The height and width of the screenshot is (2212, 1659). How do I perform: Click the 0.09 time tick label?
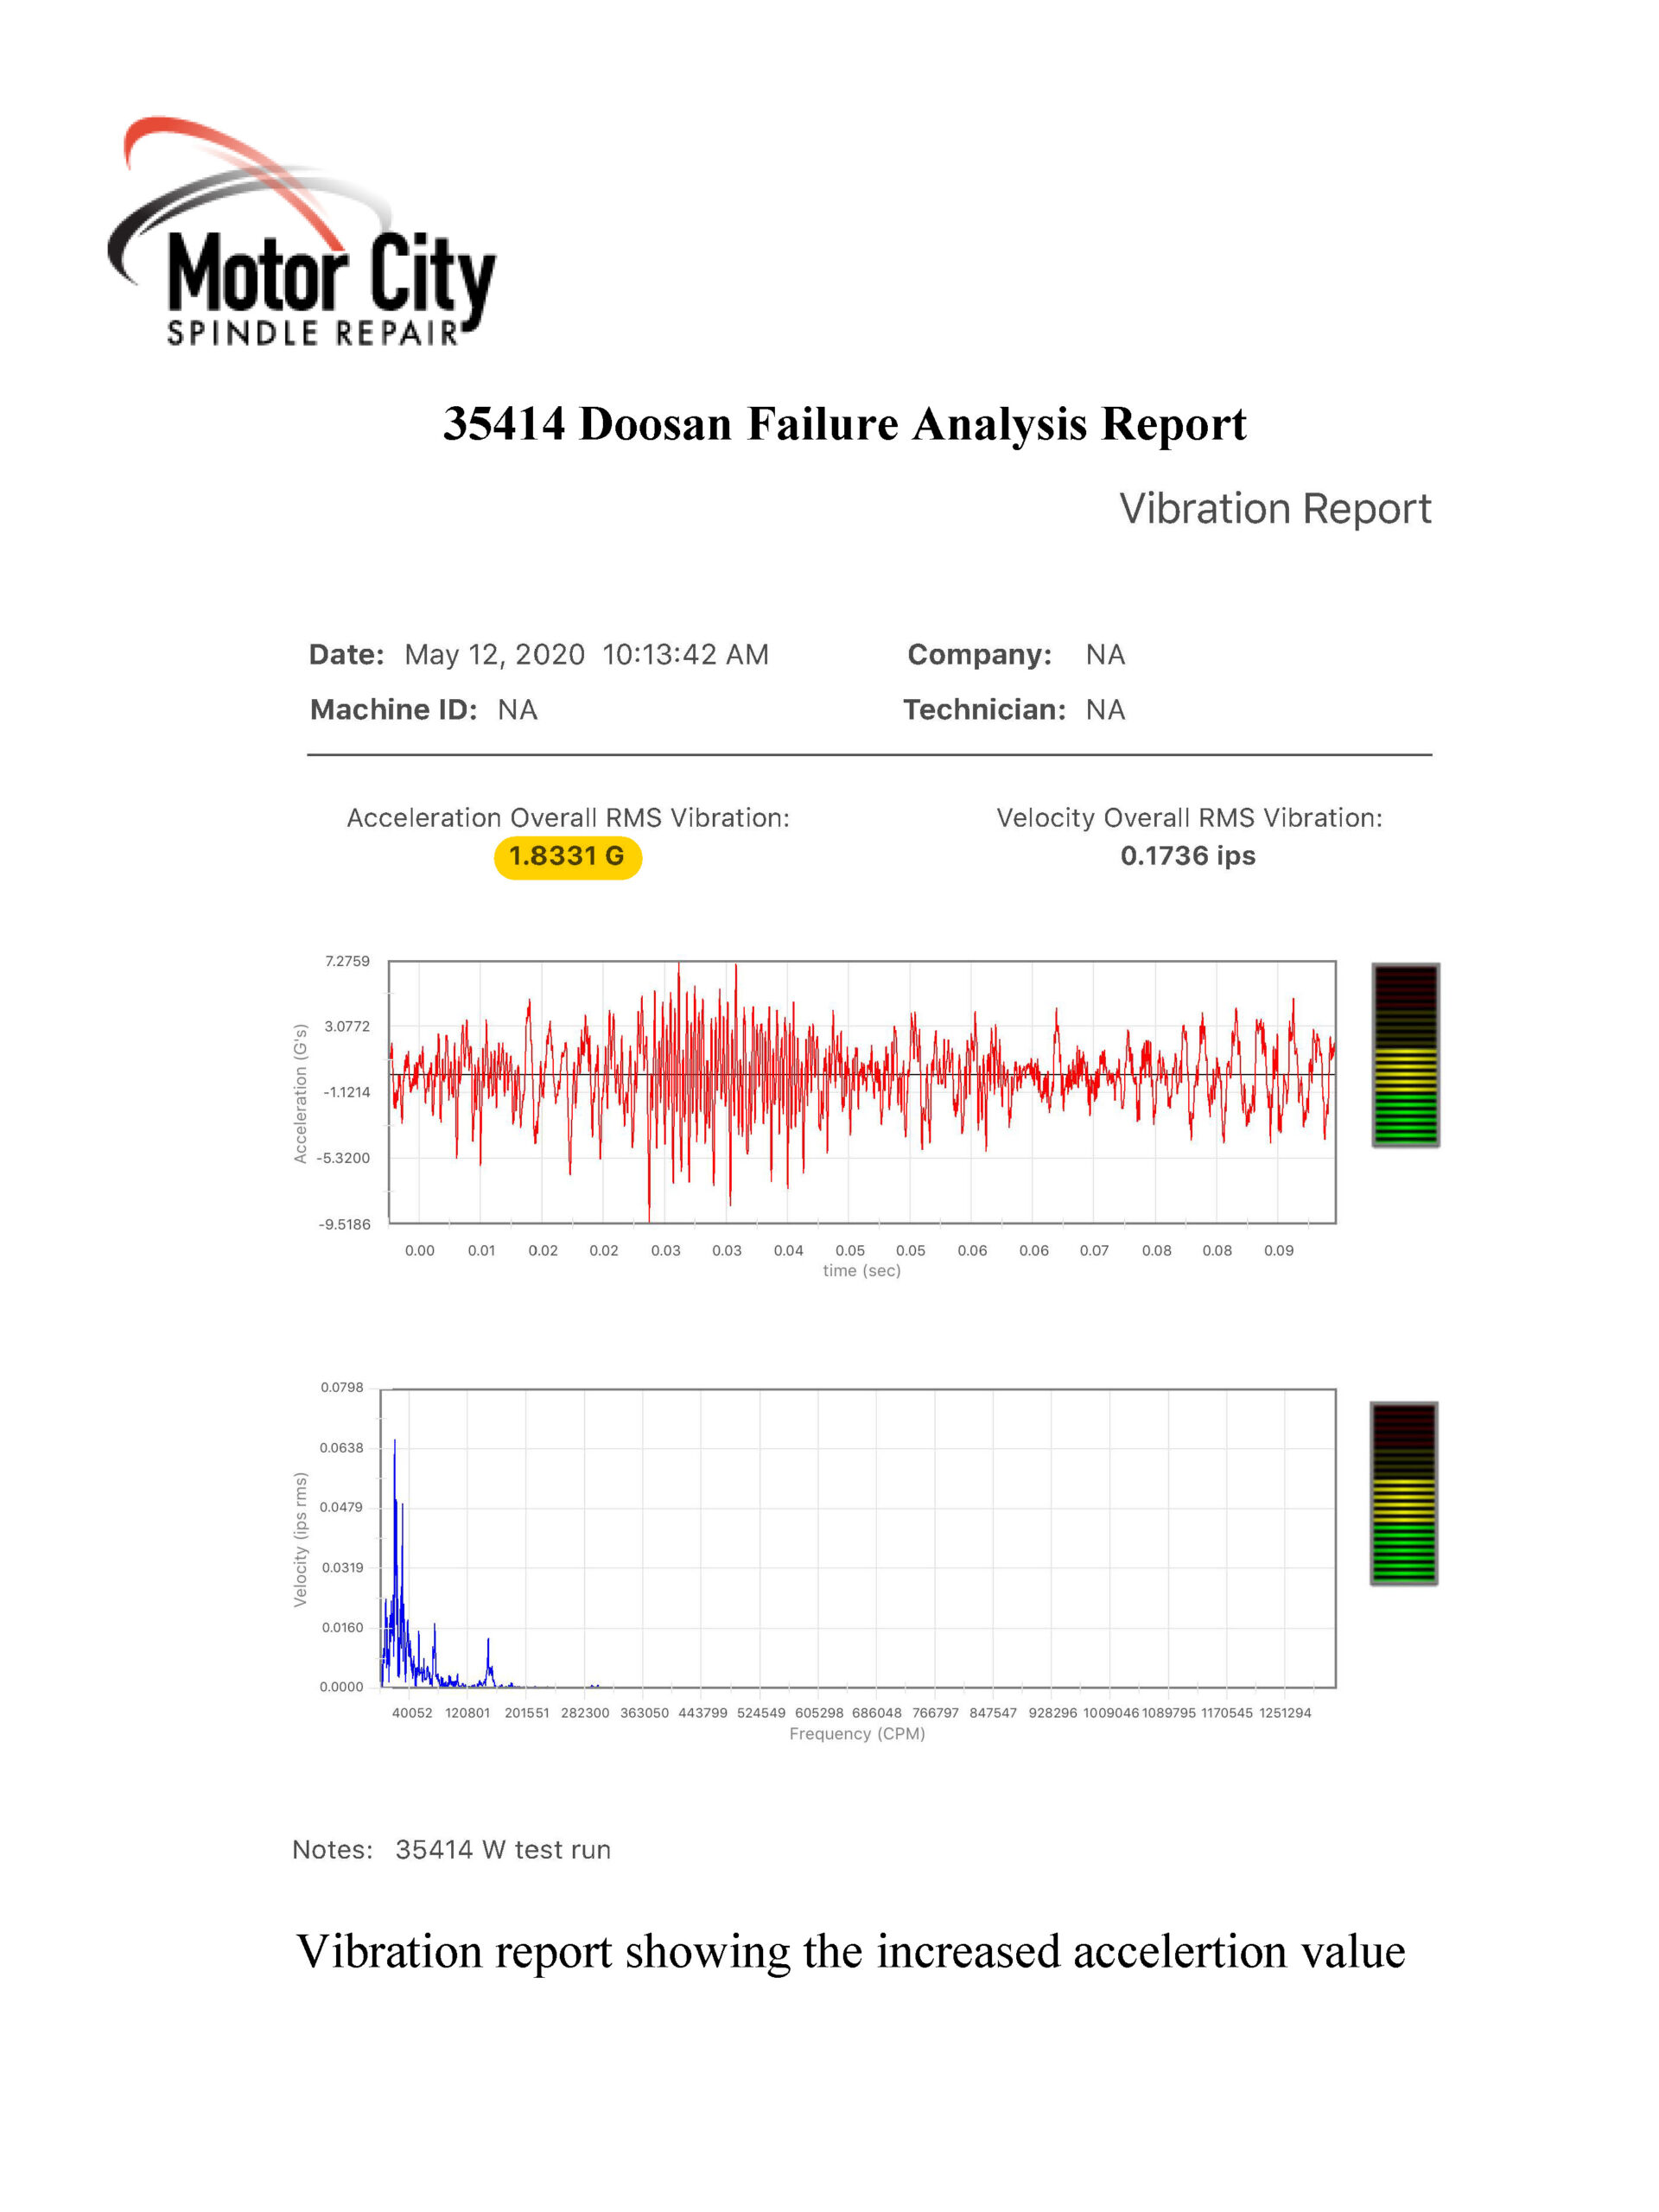(1279, 1250)
